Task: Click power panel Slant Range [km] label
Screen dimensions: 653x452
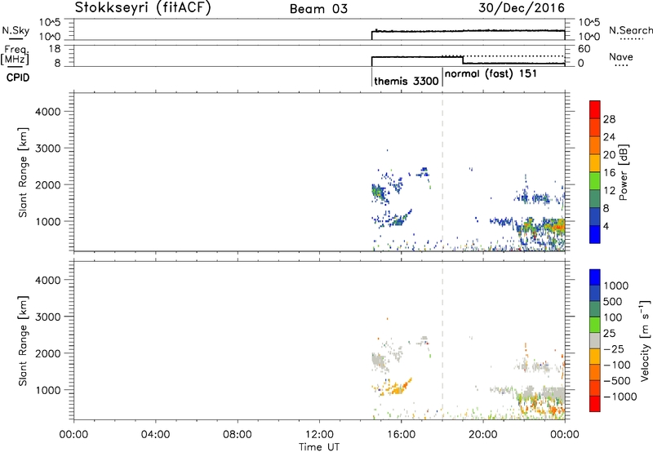Action: tap(23, 172)
